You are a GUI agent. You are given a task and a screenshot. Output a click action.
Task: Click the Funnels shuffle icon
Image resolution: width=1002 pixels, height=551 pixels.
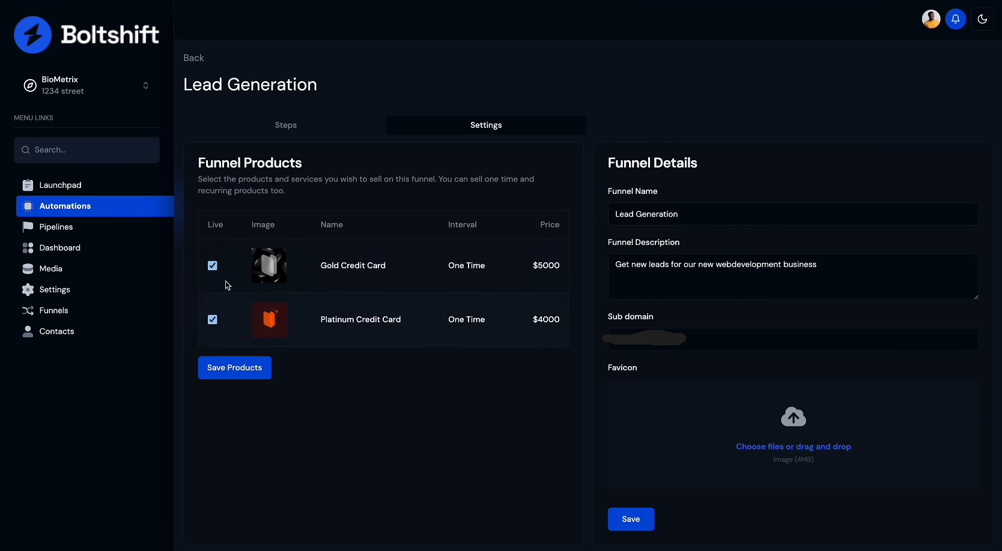[x=28, y=310]
